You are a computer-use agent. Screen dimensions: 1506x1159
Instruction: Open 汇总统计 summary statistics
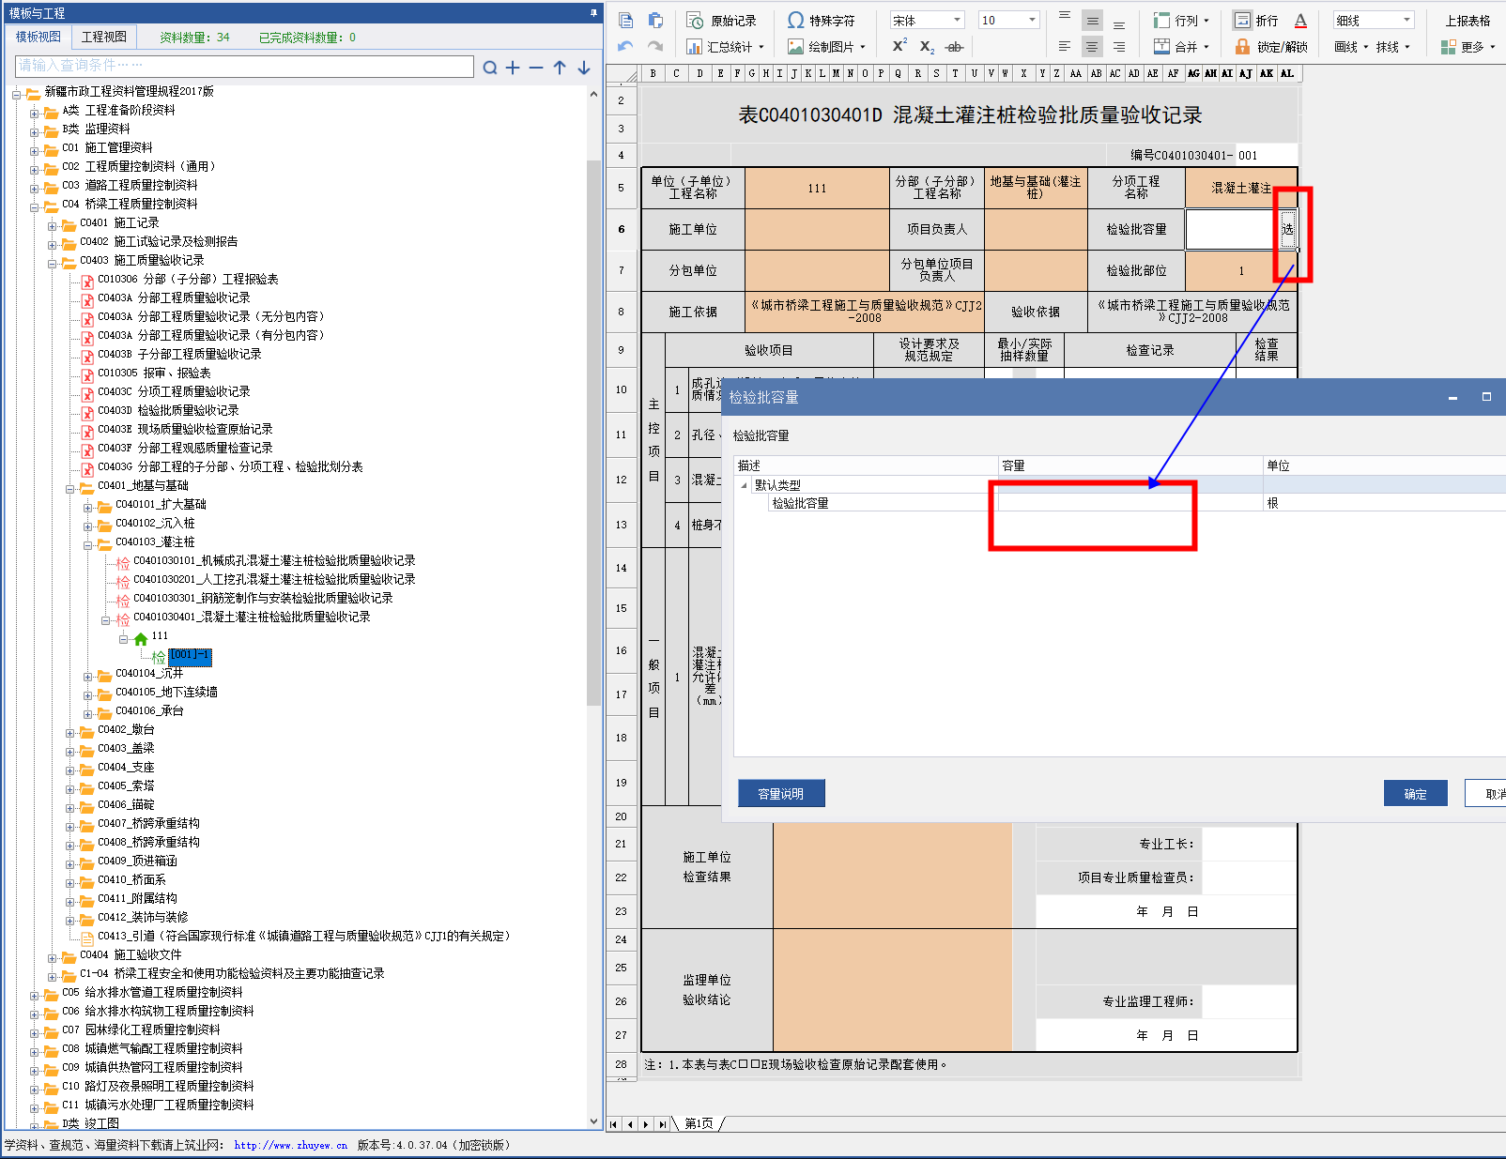pos(724,47)
